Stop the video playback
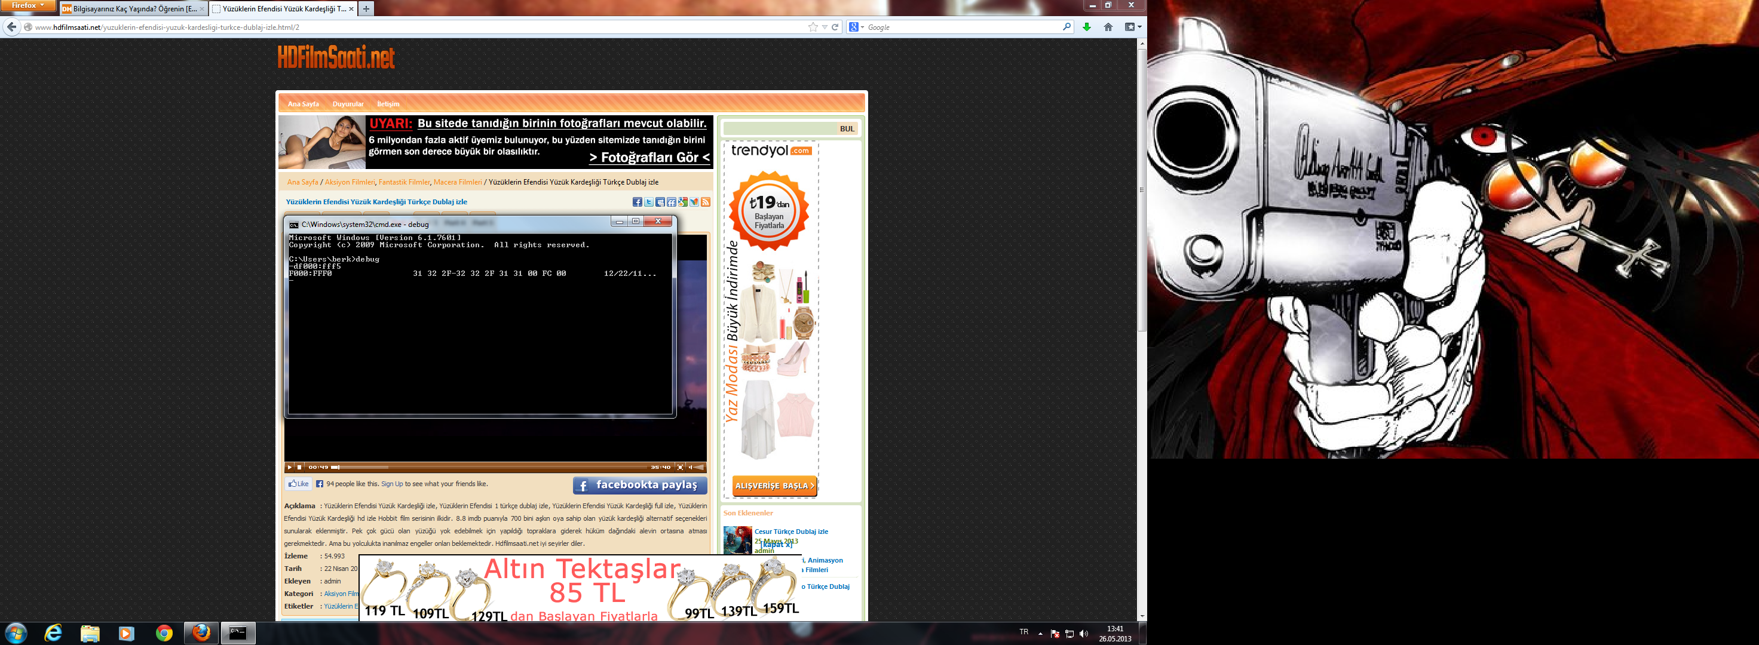 coord(299,468)
